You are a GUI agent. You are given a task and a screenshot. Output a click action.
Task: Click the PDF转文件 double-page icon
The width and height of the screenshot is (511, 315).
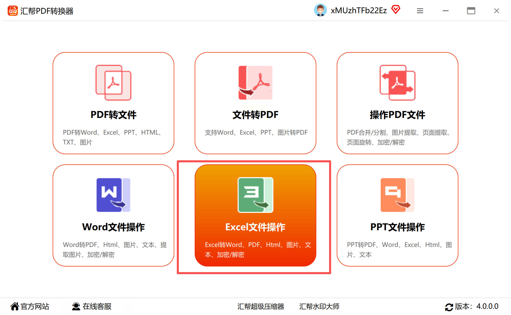pyautogui.click(x=113, y=82)
